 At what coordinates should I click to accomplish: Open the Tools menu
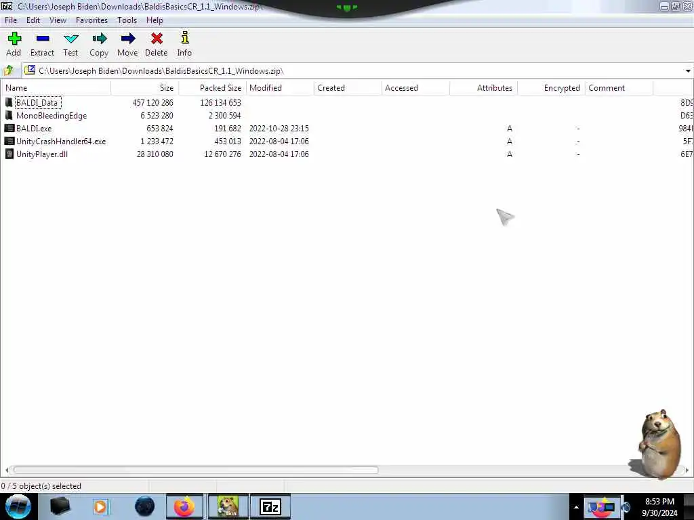tap(127, 20)
